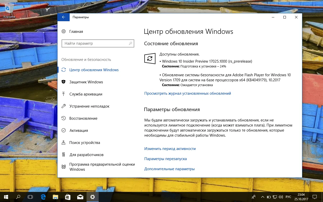Open Дополнительные параметры link
This screenshot has height=202, width=323.
[x=169, y=169]
